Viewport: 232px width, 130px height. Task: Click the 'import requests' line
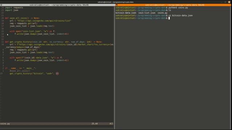coord(14,8)
